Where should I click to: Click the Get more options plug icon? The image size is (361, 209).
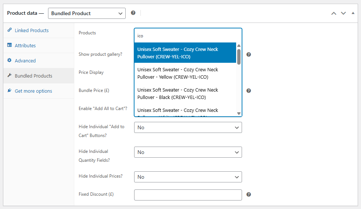click(x=10, y=90)
